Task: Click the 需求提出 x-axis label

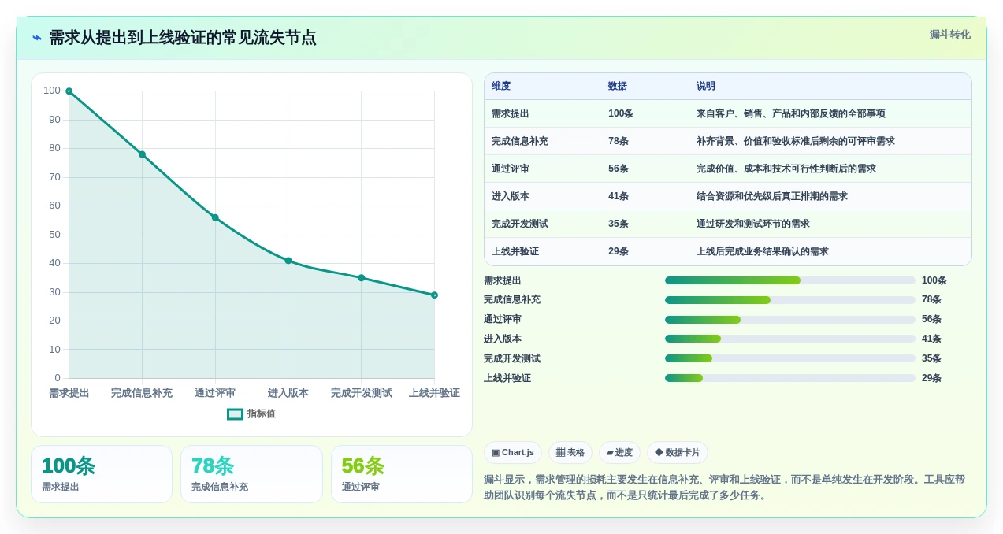Action: (x=69, y=393)
